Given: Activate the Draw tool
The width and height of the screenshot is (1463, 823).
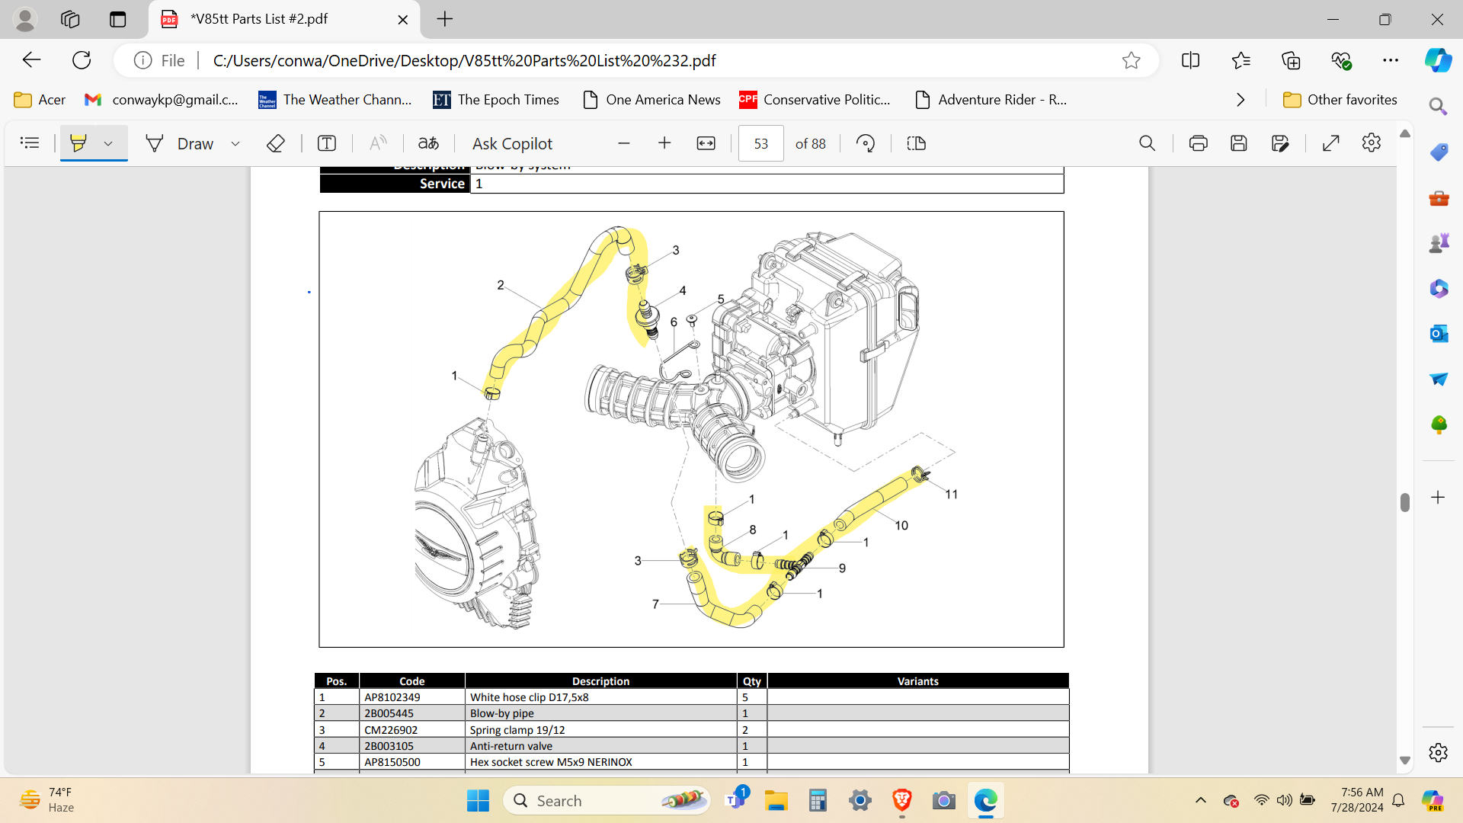Looking at the screenshot, I should click(x=180, y=143).
